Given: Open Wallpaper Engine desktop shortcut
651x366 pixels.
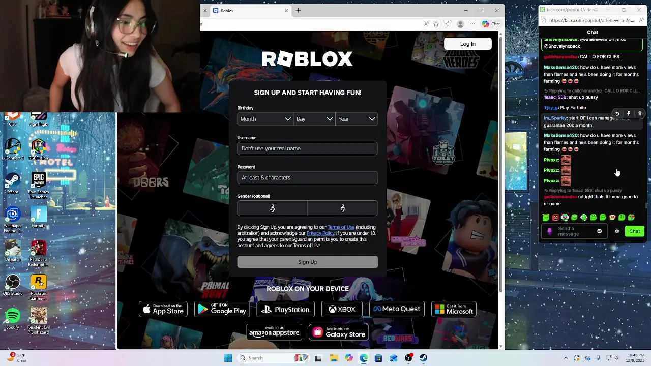Looking at the screenshot, I should pos(13,220).
